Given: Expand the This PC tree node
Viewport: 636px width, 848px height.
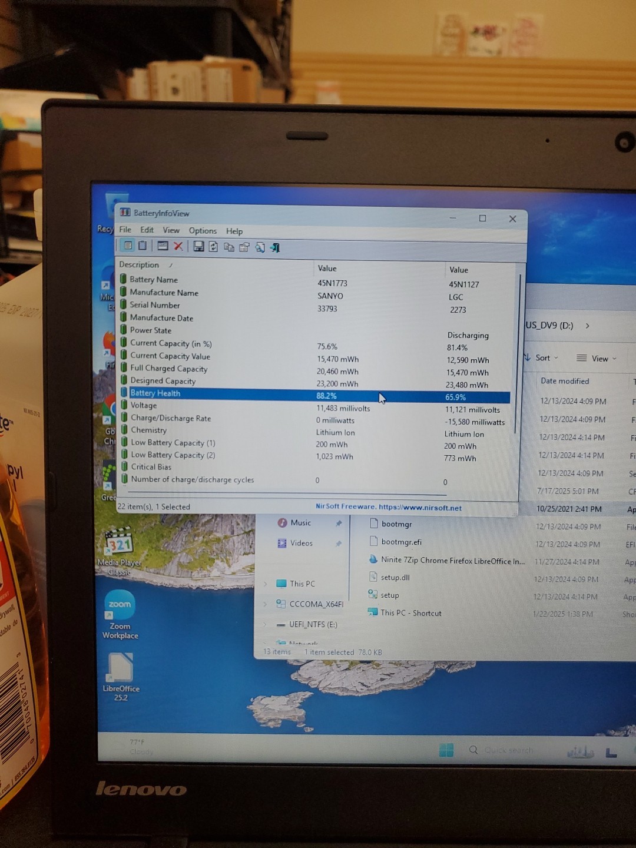Looking at the screenshot, I should click(x=266, y=584).
